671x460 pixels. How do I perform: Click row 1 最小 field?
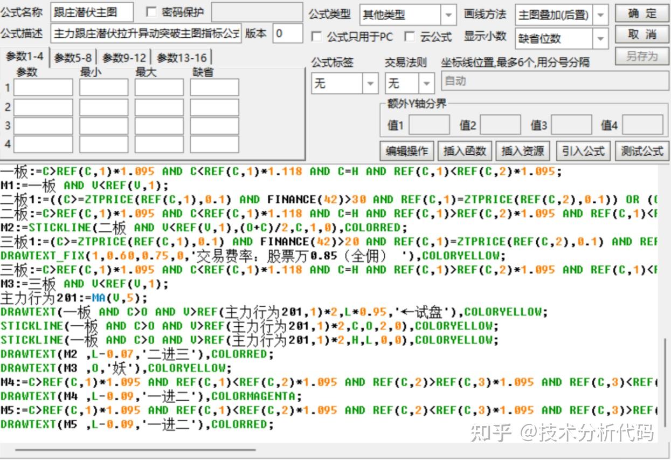click(104, 87)
